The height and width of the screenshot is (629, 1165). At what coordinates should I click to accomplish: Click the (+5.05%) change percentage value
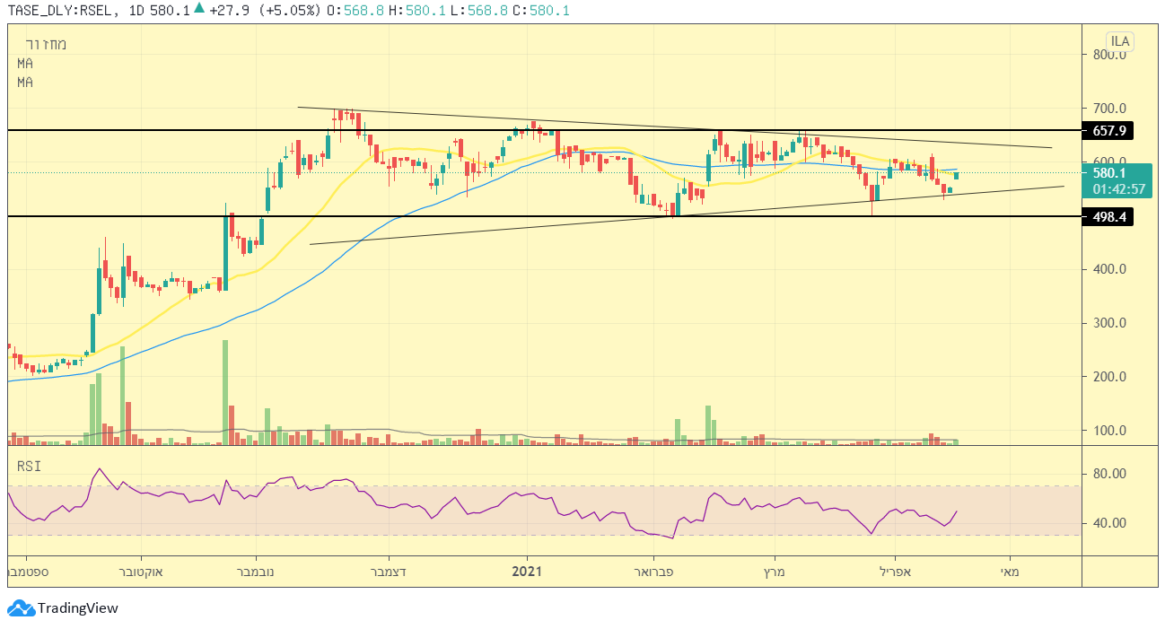pyautogui.click(x=289, y=11)
